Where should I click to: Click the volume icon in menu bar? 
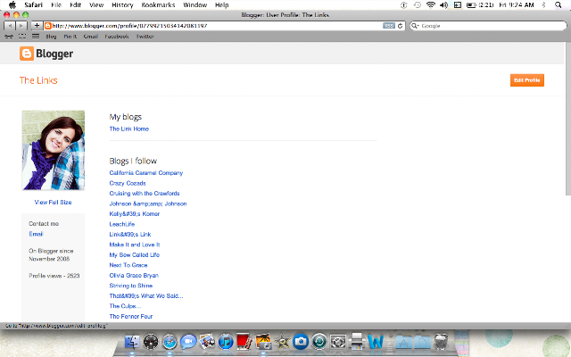[444, 5]
